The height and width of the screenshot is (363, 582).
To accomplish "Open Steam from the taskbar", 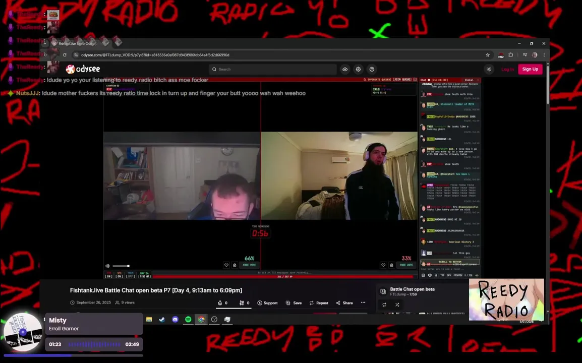I will (162, 319).
